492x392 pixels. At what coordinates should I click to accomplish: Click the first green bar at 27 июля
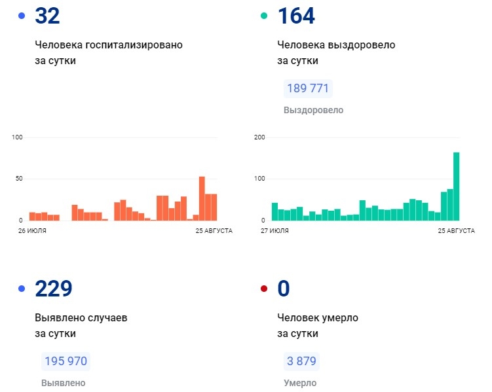(x=274, y=211)
